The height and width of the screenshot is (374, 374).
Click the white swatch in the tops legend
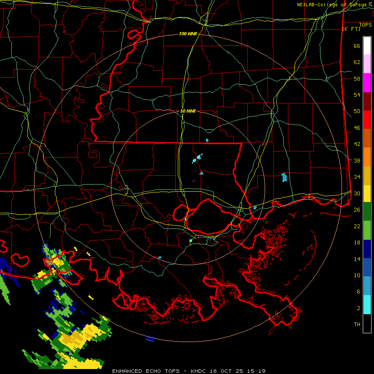tap(367, 46)
